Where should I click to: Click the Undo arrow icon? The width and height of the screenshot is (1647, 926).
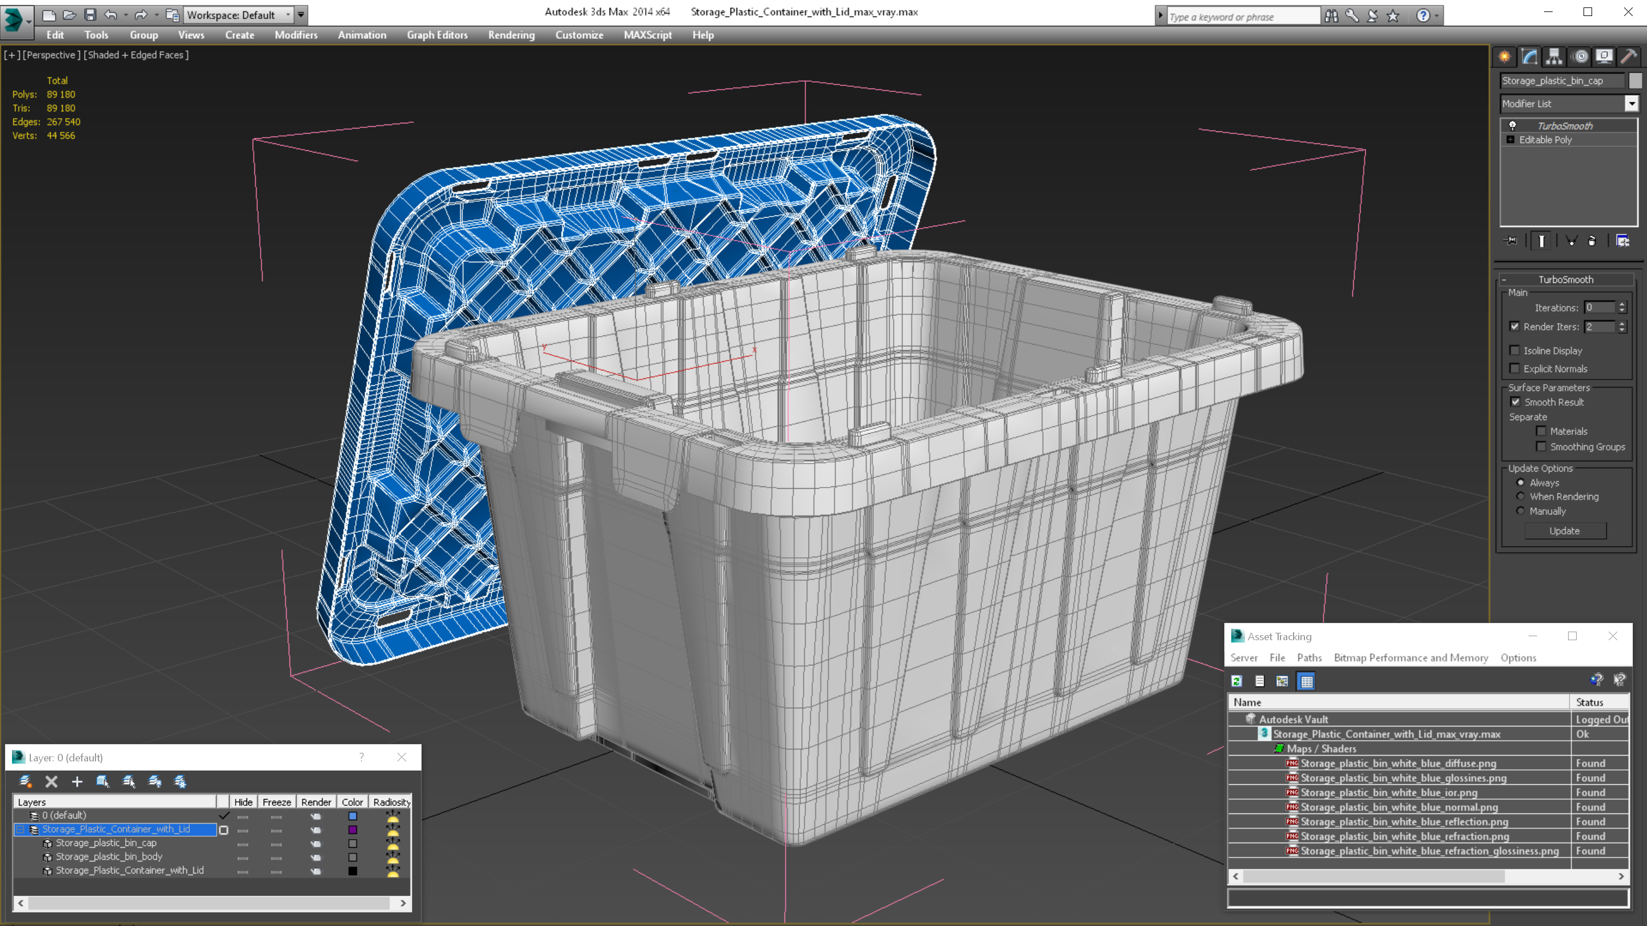pyautogui.click(x=110, y=15)
